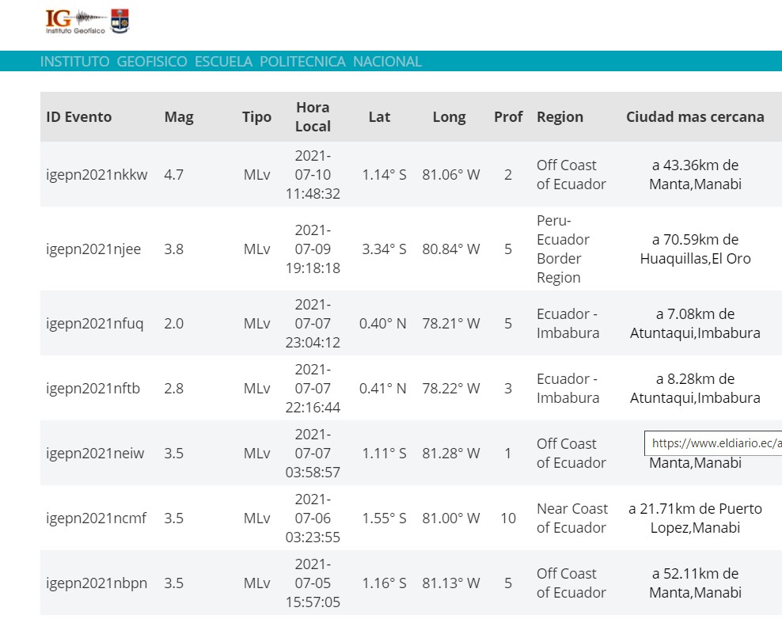Click the time 2021-07-07 22:16:44
The image size is (782, 619).
313,388
